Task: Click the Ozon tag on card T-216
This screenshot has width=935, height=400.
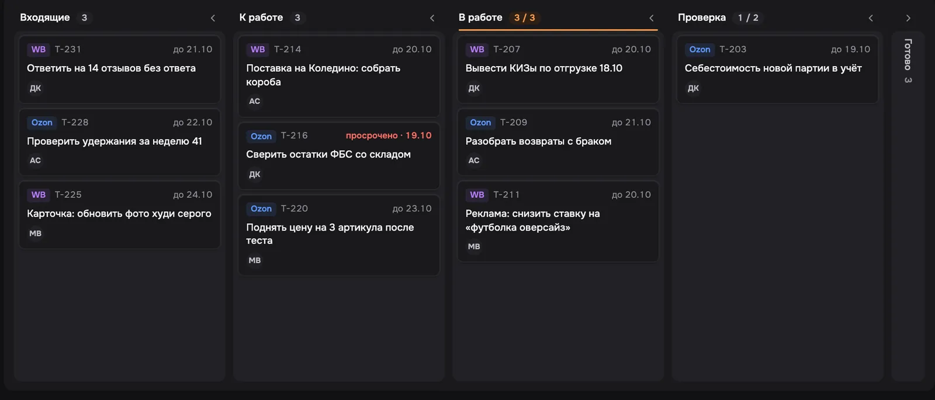Action: 261,136
